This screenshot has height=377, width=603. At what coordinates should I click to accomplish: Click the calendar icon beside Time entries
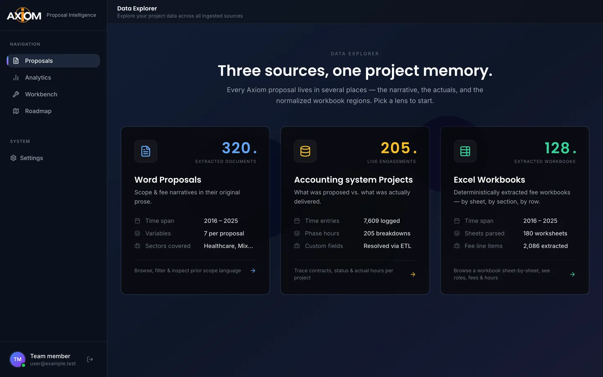[x=297, y=221]
